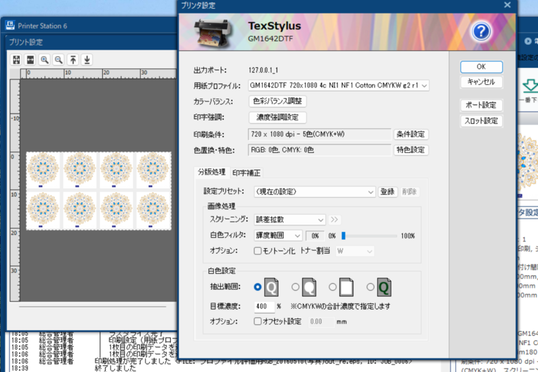The width and height of the screenshot is (538, 372).
Task: Switch to the 分版処理 tab
Action: [211, 172]
